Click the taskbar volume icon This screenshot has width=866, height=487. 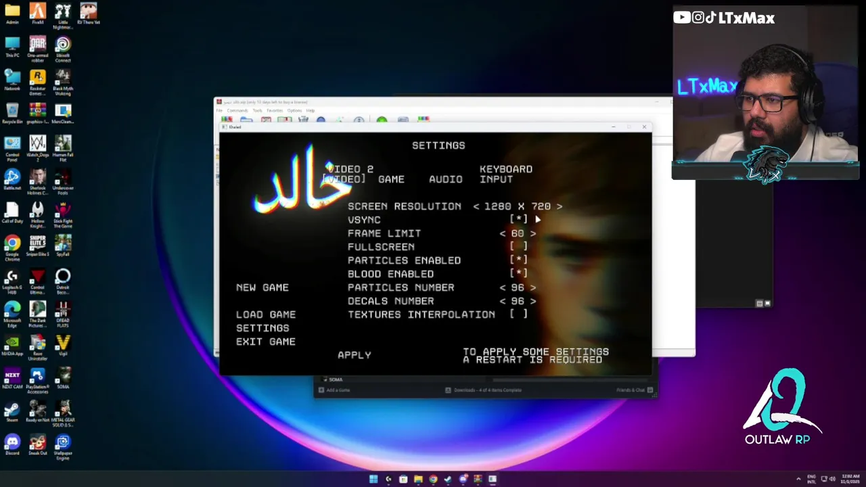tap(832, 479)
